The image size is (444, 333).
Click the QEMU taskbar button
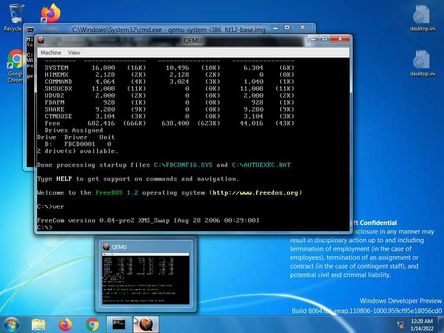tap(146, 324)
